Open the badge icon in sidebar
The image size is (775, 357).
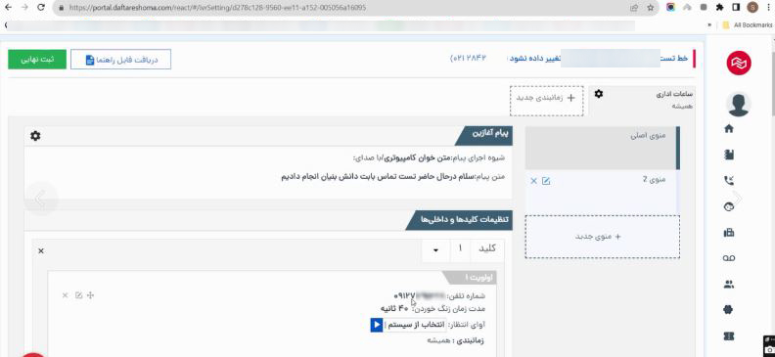729,310
